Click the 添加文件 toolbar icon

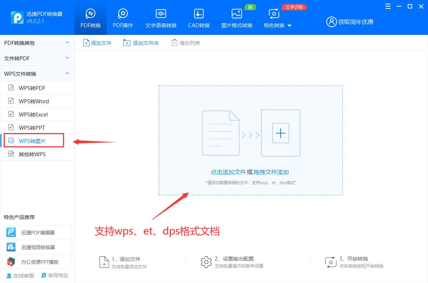86,42
